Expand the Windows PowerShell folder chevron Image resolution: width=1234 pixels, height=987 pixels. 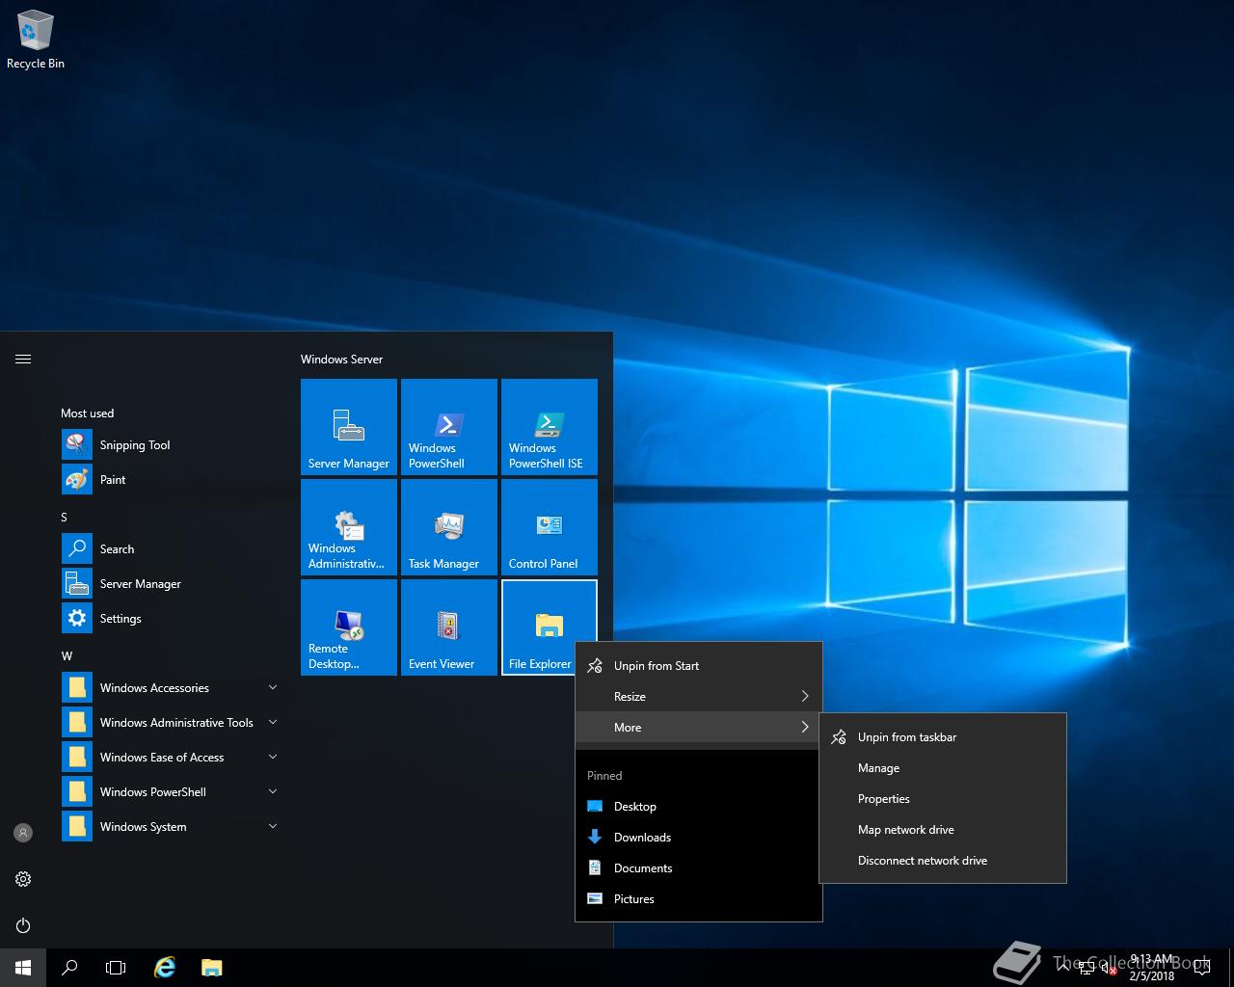point(273,791)
